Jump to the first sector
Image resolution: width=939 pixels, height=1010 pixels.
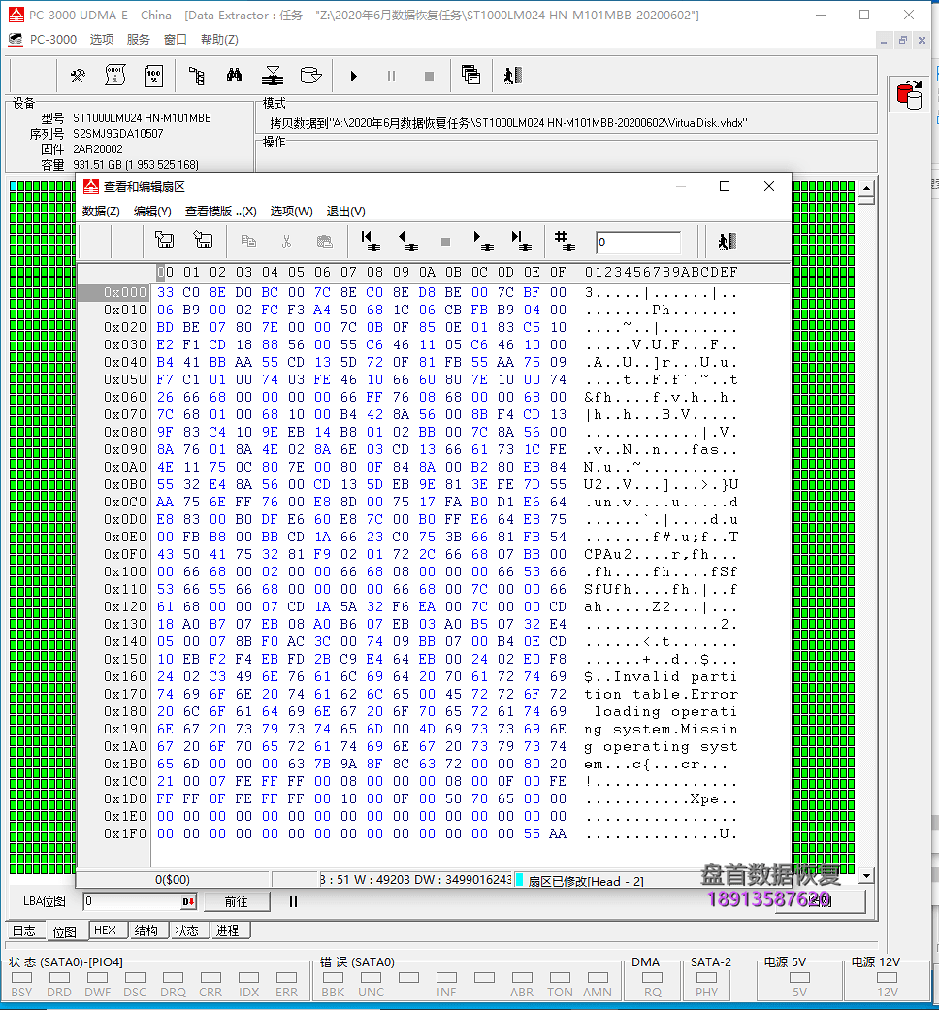371,241
